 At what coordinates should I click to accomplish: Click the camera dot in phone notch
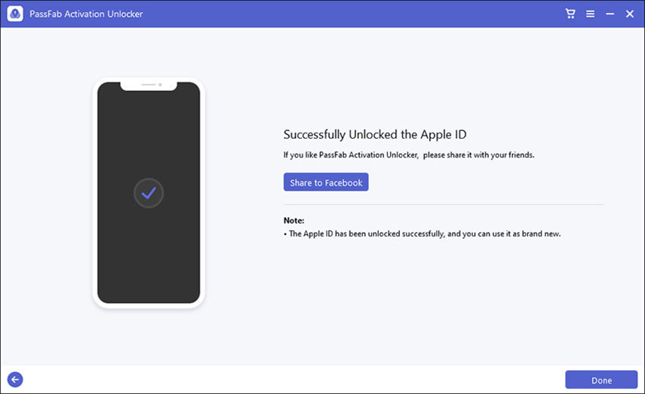(160, 84)
